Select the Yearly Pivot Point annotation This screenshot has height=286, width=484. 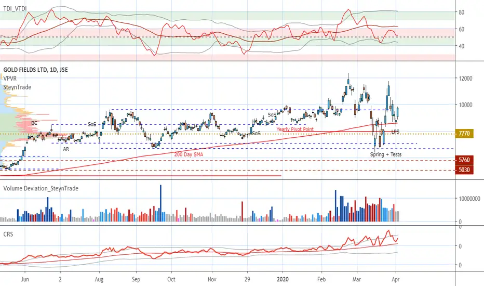click(295, 129)
